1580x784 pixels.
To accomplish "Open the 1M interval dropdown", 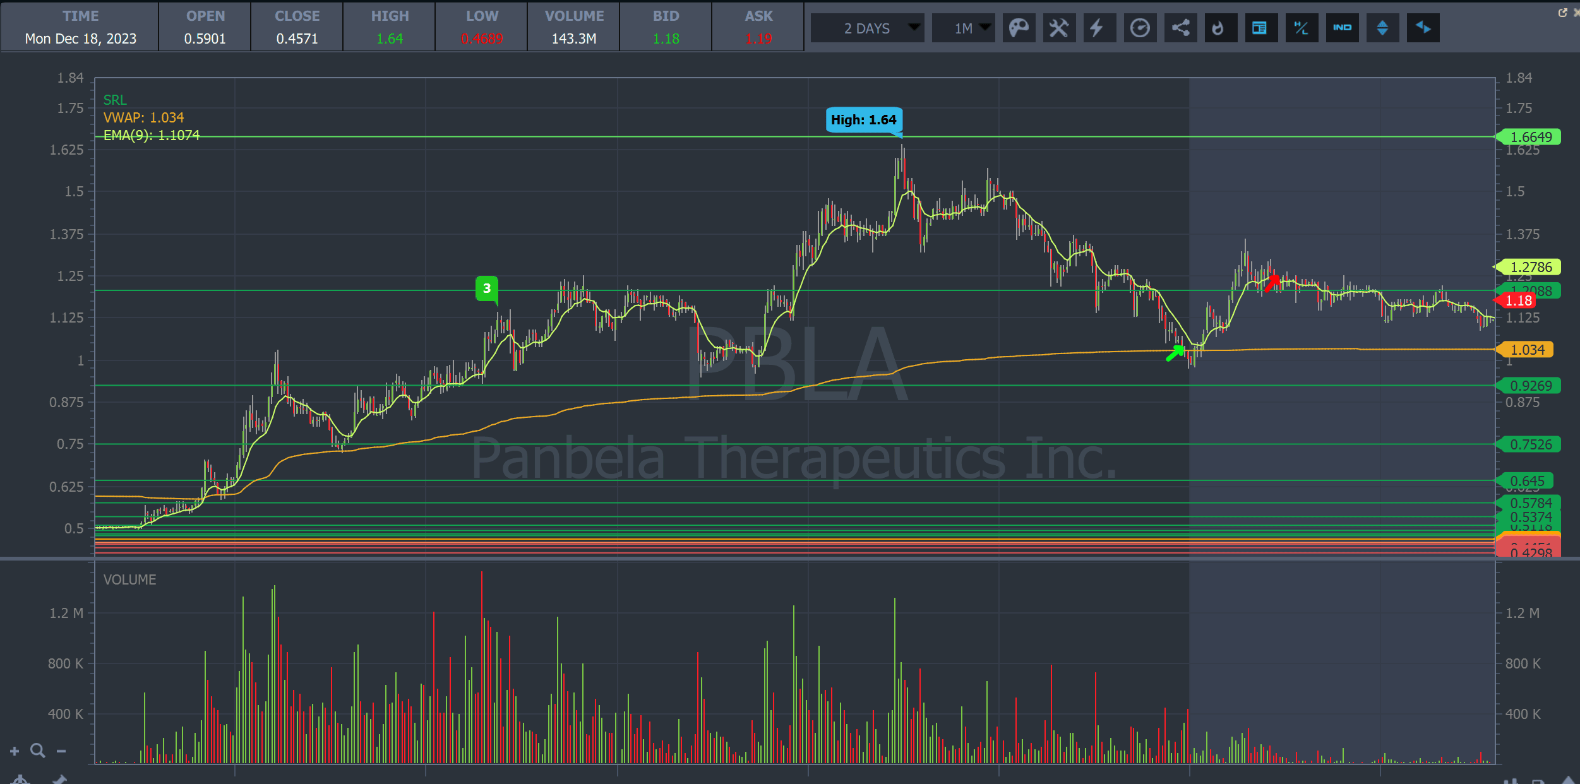I will pyautogui.click(x=964, y=28).
